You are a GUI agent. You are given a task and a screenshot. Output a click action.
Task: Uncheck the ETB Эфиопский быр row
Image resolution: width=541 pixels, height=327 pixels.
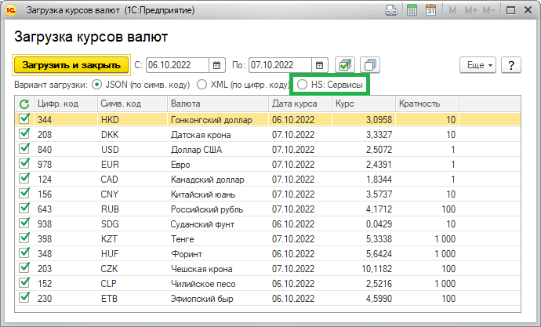[x=24, y=298]
